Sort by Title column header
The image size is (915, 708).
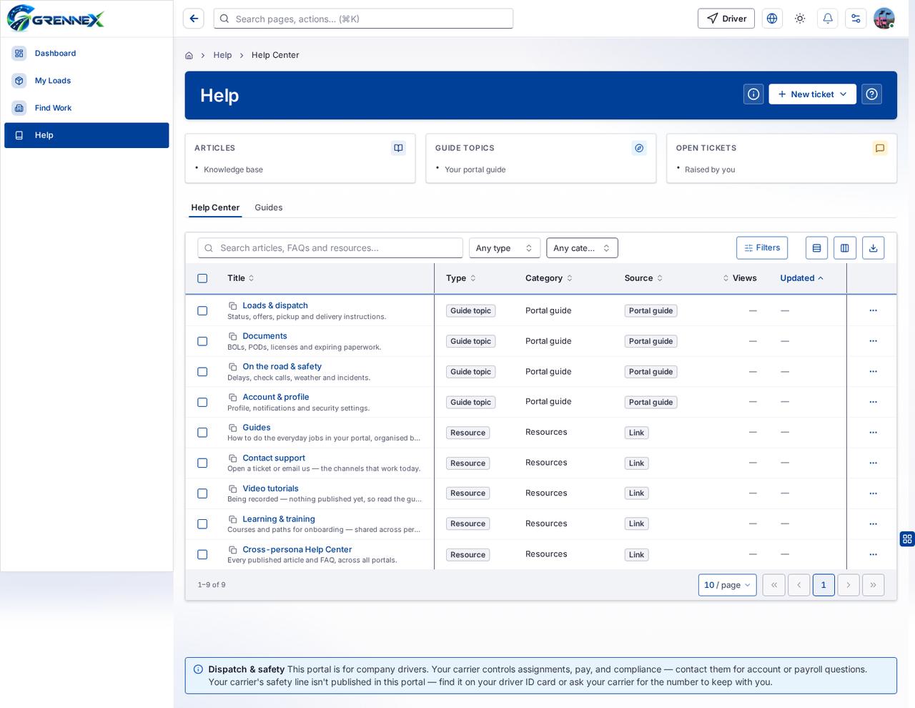coord(240,278)
